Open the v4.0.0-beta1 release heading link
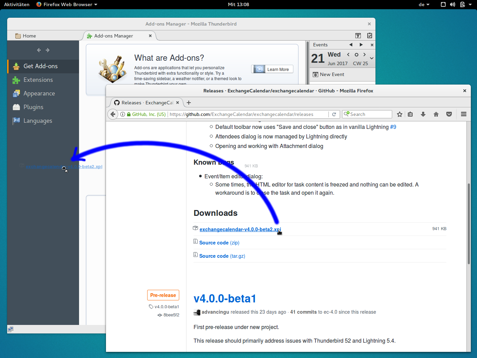The width and height of the screenshot is (477, 358). (225, 299)
